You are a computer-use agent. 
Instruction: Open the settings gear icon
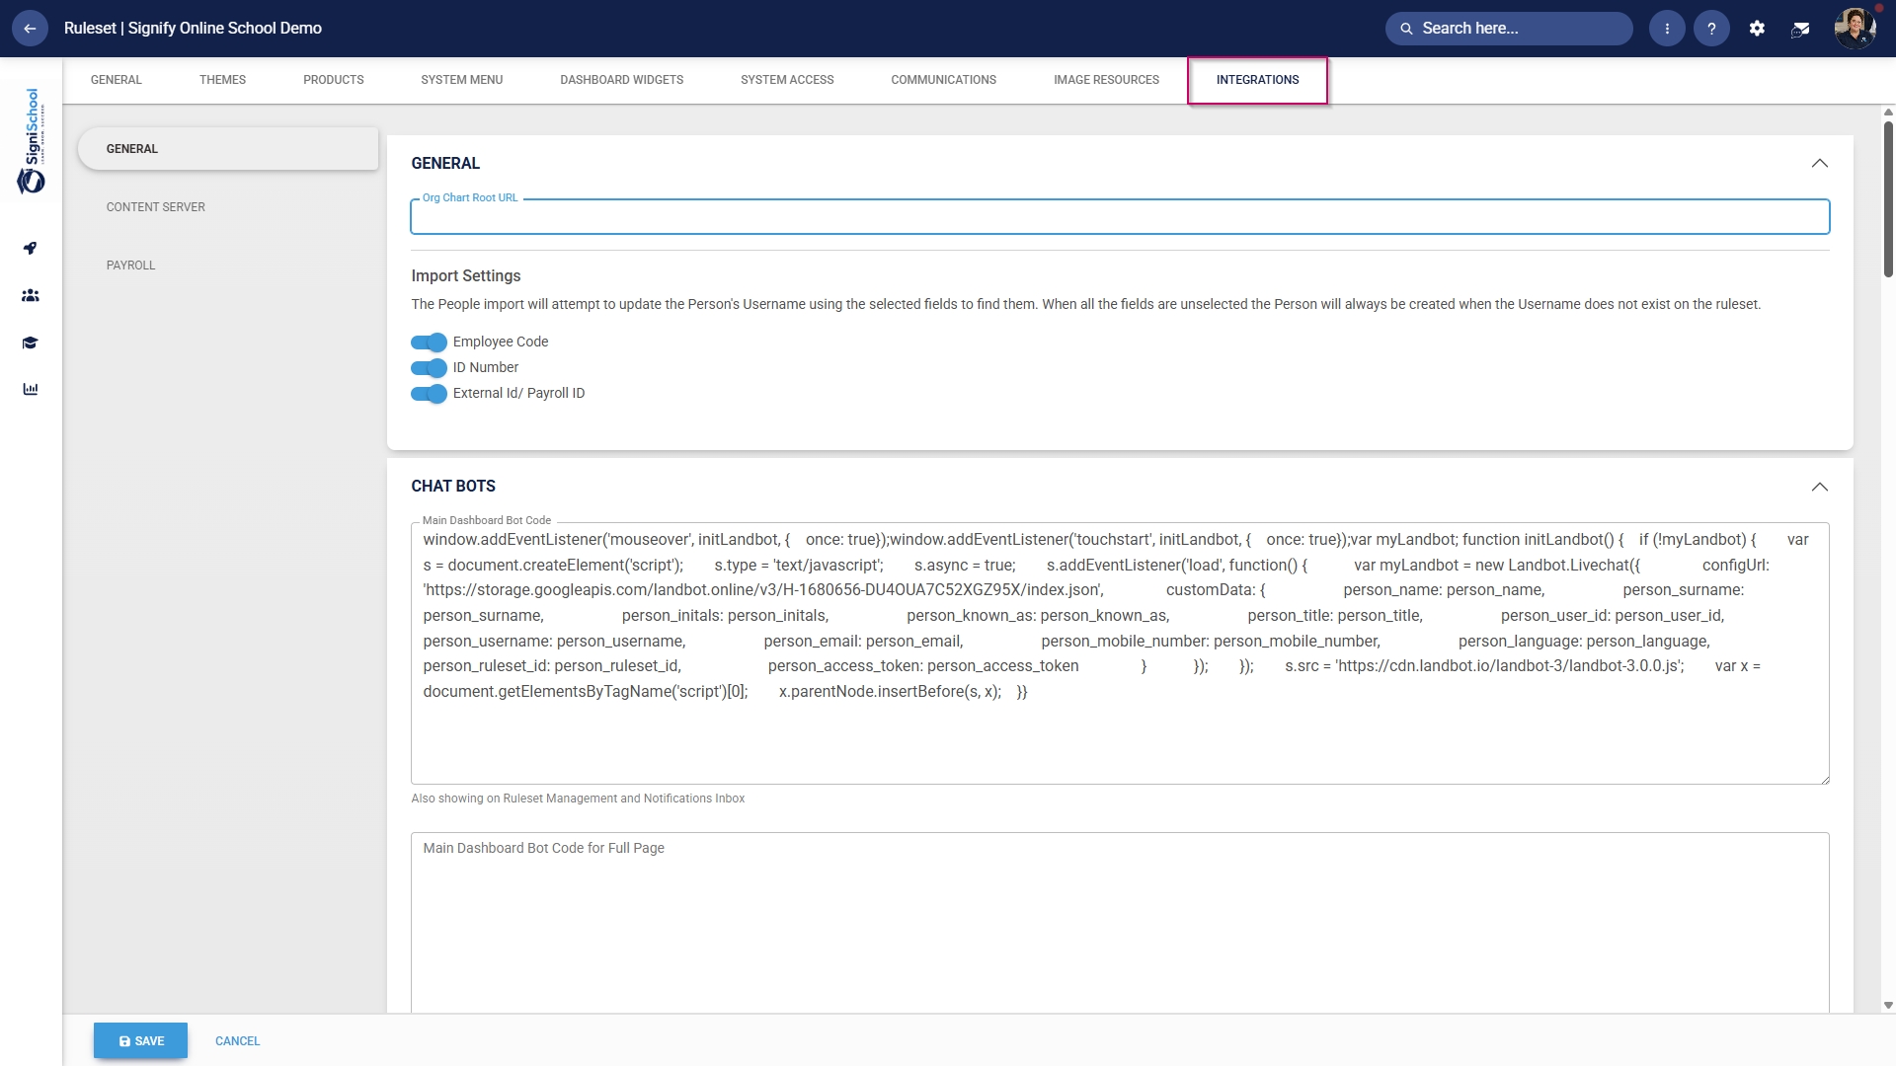pos(1757,29)
